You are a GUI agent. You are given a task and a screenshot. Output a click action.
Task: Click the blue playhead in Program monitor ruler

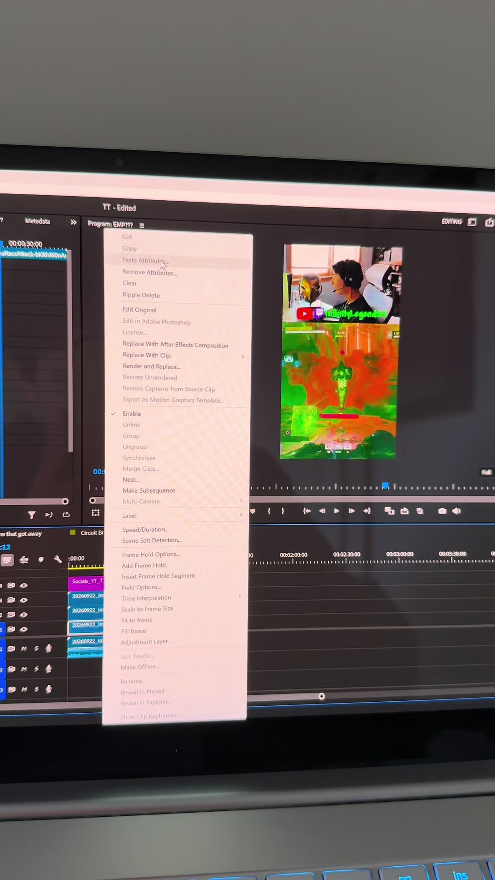pyautogui.click(x=385, y=485)
